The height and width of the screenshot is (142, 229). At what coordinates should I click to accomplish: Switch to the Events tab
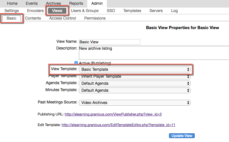32,3
